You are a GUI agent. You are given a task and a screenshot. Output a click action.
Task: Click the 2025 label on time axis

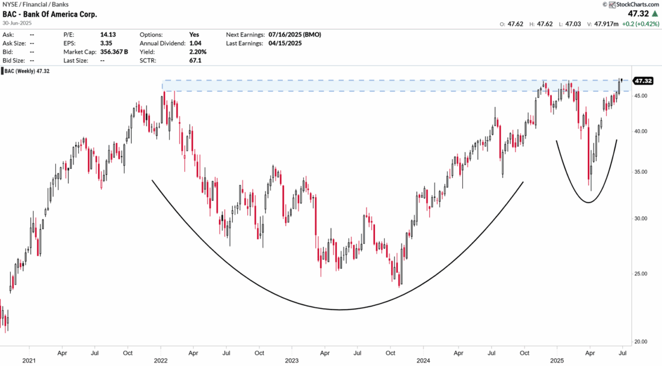pyautogui.click(x=556, y=361)
